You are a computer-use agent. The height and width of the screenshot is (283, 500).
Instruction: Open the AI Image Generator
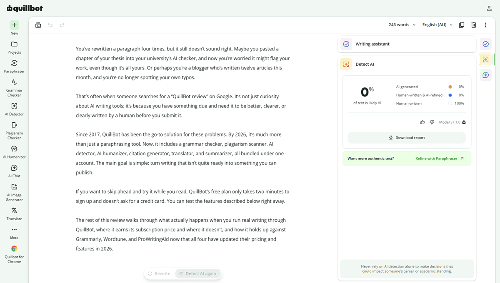point(14,192)
